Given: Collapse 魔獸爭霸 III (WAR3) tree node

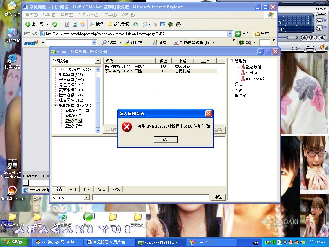Looking at the screenshot, I should click(x=55, y=105).
